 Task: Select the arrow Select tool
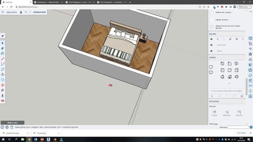click(2, 43)
